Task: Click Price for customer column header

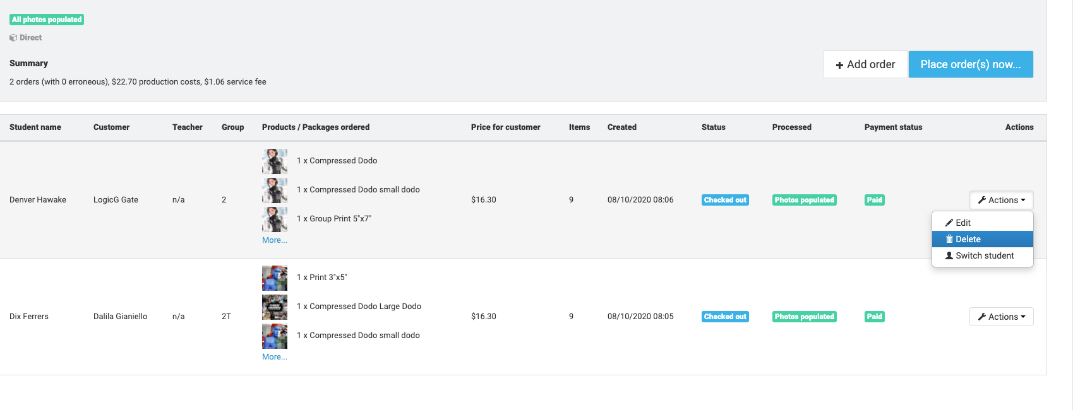Action: (506, 127)
